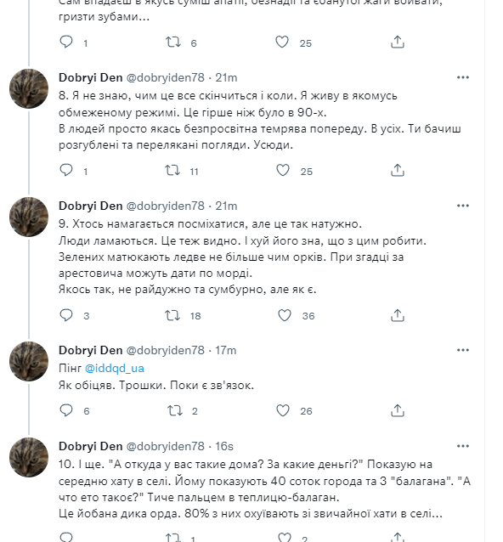Like tweet 8 with 25 likes

282,170
